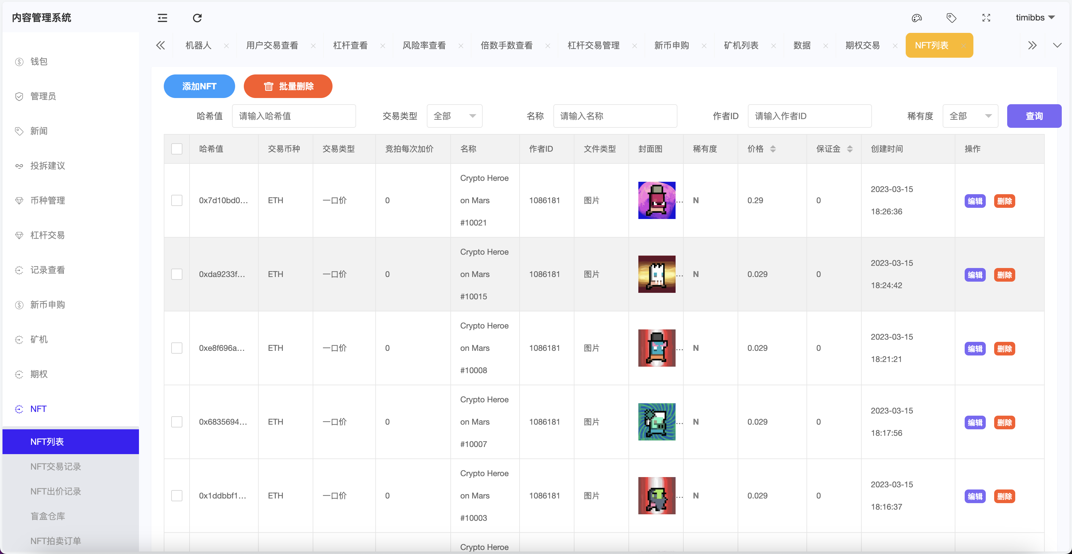Check the row for hash 0xda9233f

[177, 274]
